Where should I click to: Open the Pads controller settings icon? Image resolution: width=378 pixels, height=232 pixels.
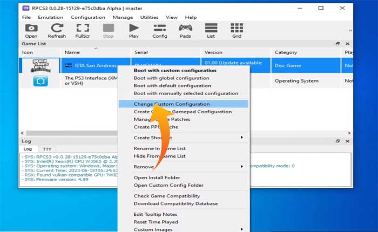[x=185, y=30]
